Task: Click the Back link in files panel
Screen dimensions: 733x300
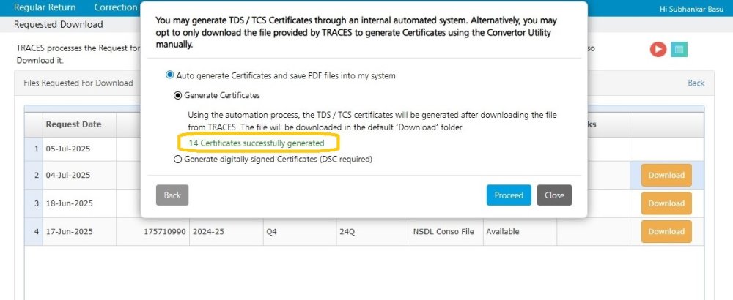Action: [696, 83]
